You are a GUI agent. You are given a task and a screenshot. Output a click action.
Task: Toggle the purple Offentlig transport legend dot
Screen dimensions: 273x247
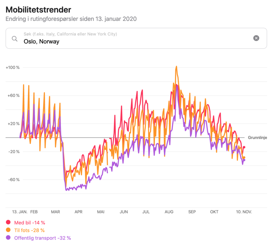(x=8, y=237)
